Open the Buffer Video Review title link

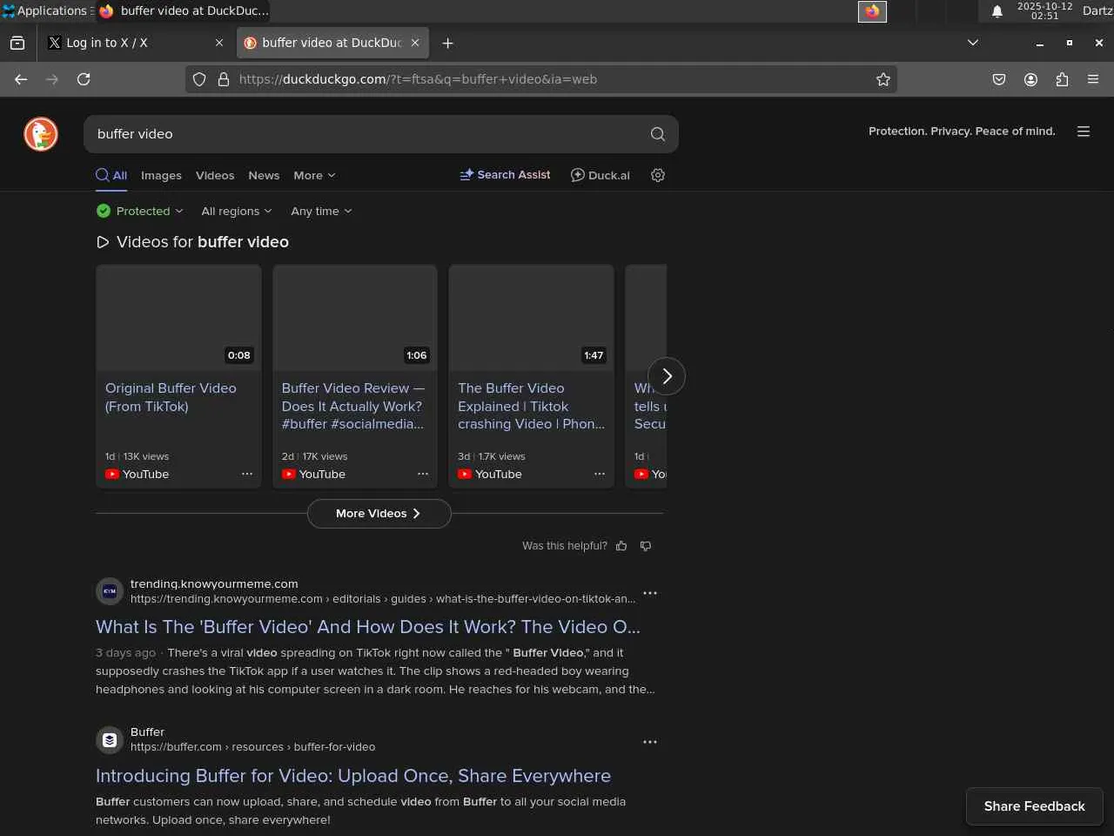353,406
